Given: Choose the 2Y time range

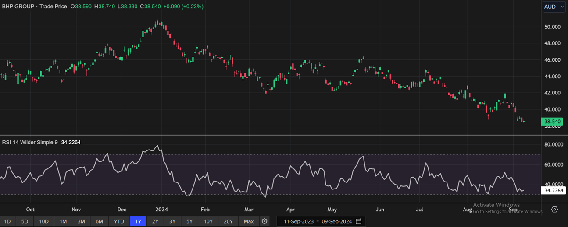Looking at the screenshot, I should (155, 221).
